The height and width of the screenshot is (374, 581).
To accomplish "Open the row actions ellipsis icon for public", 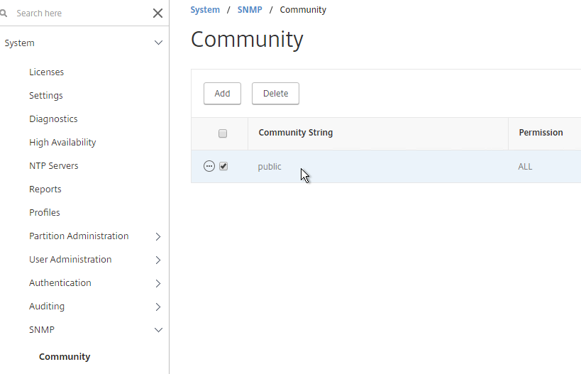I will pos(209,166).
